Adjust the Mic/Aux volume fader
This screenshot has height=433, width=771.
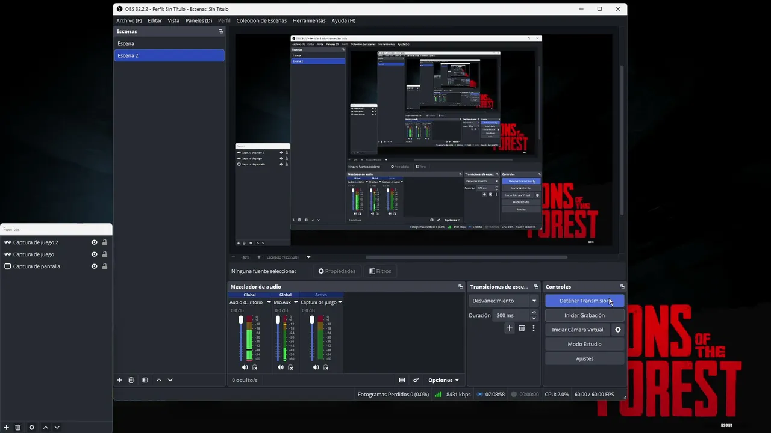(278, 320)
